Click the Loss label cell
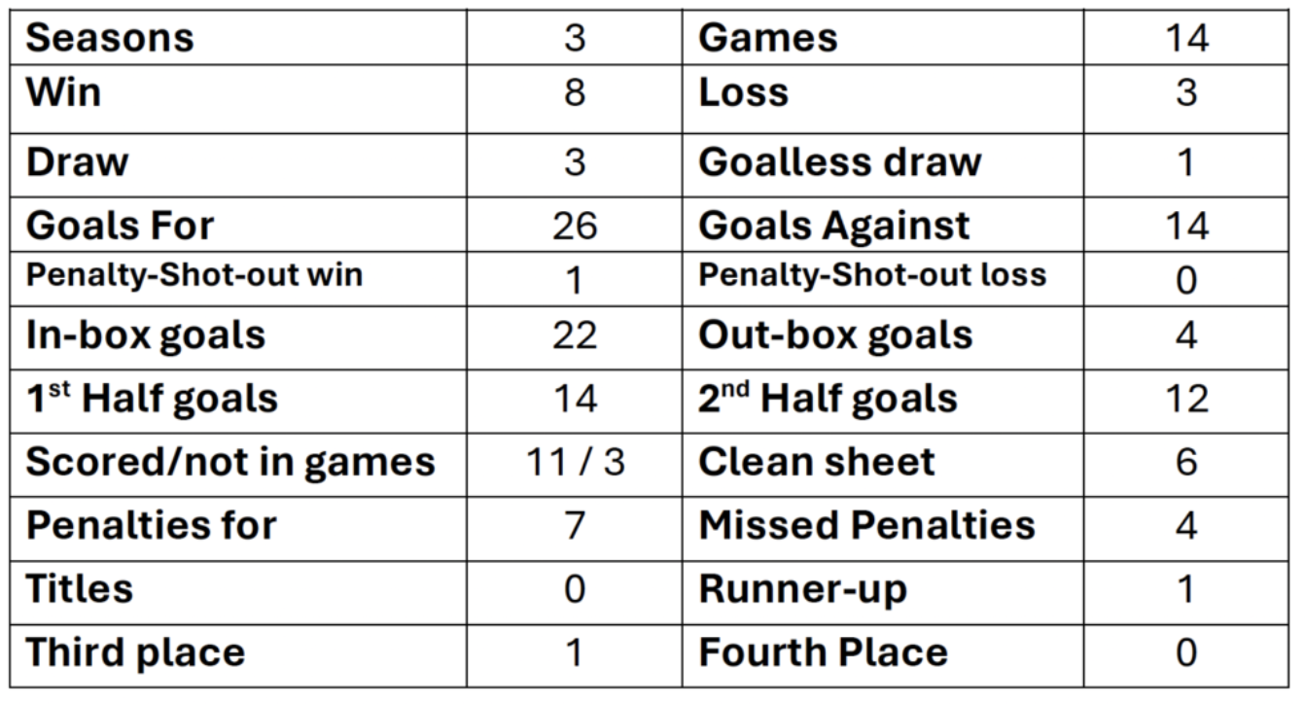The width and height of the screenshot is (1305, 704). (x=883, y=99)
